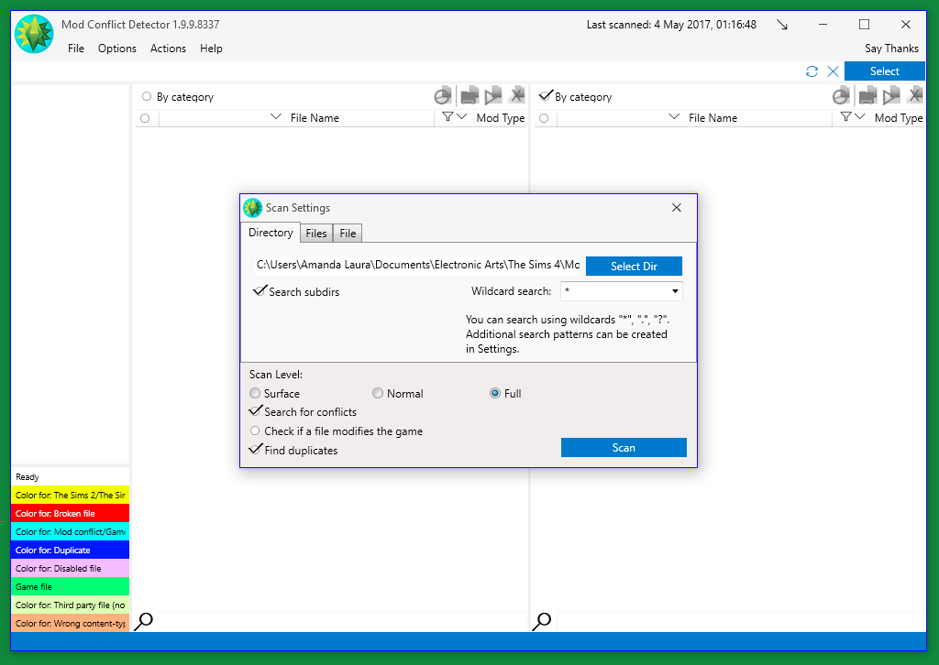Click the pie chart icon in right panel toolbar
This screenshot has width=939, height=665.
841,95
